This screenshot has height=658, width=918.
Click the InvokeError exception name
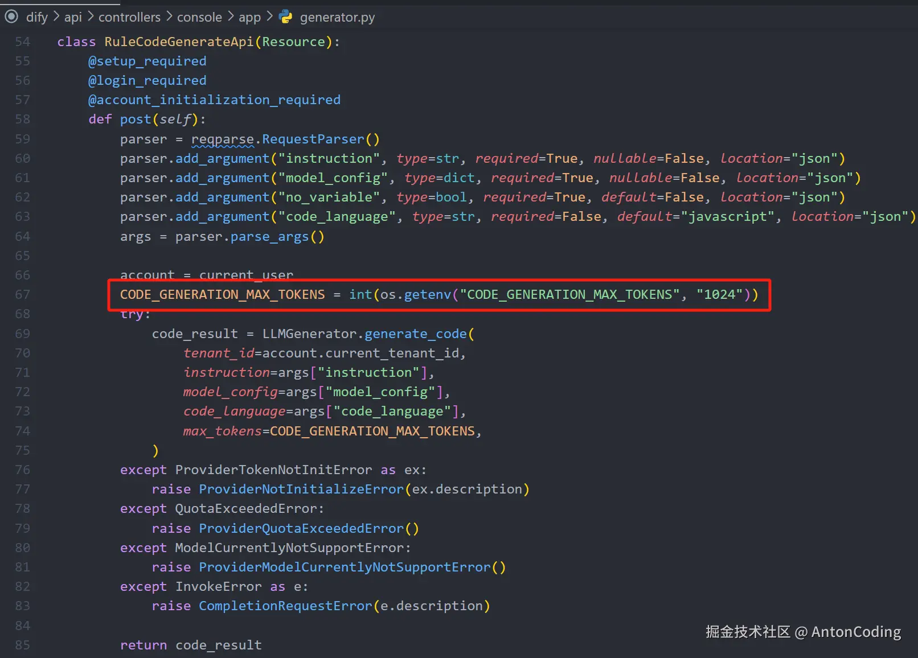(x=219, y=586)
